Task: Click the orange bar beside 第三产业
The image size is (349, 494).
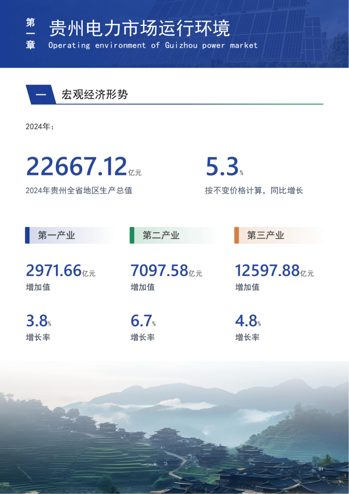Action: (x=237, y=235)
